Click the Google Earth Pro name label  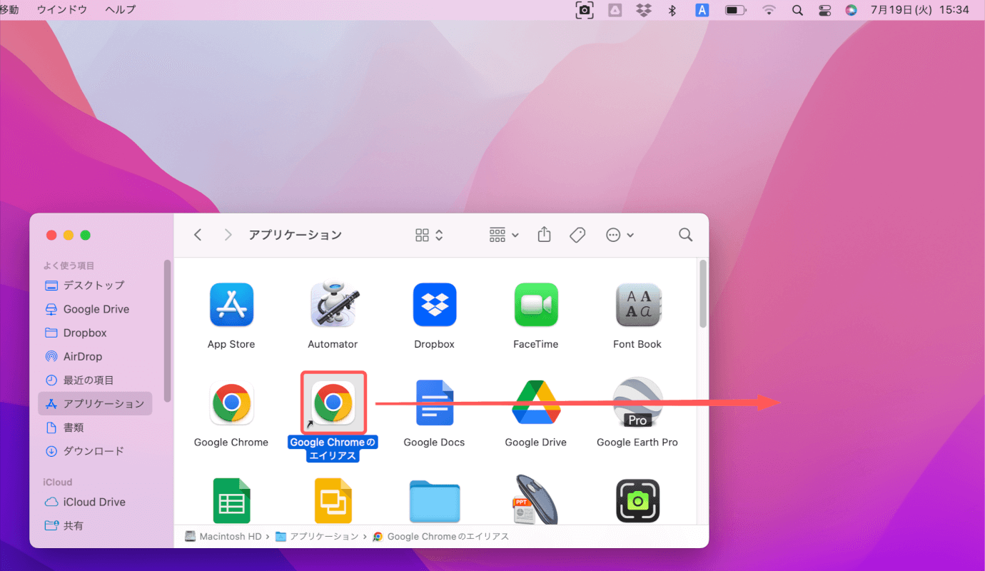tap(637, 443)
